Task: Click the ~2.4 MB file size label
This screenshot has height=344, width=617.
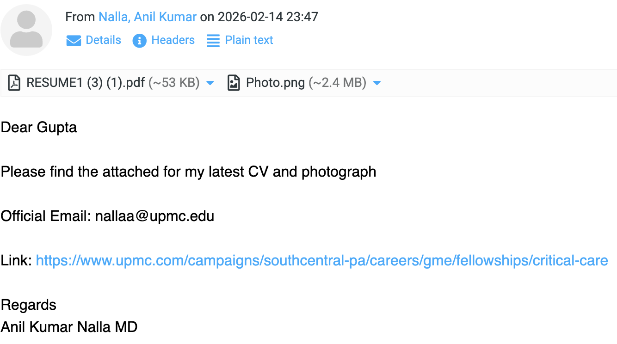Action: click(x=337, y=83)
